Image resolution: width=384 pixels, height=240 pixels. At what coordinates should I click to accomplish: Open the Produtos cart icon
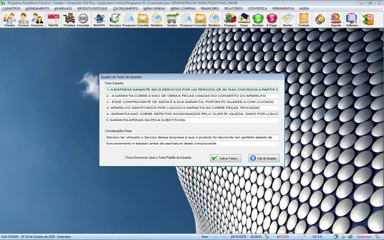69,20
